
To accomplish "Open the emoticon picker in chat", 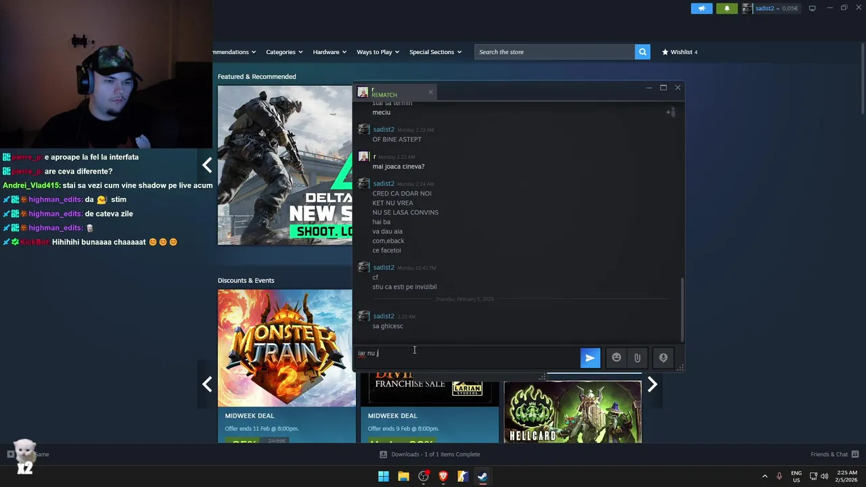I will point(616,358).
